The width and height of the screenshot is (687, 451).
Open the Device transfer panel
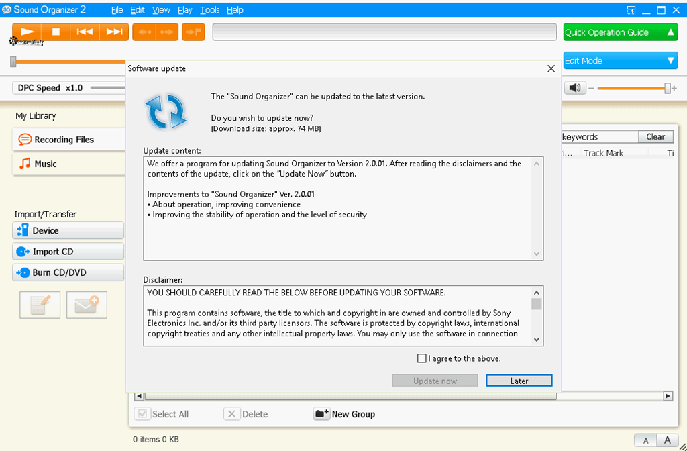click(68, 231)
